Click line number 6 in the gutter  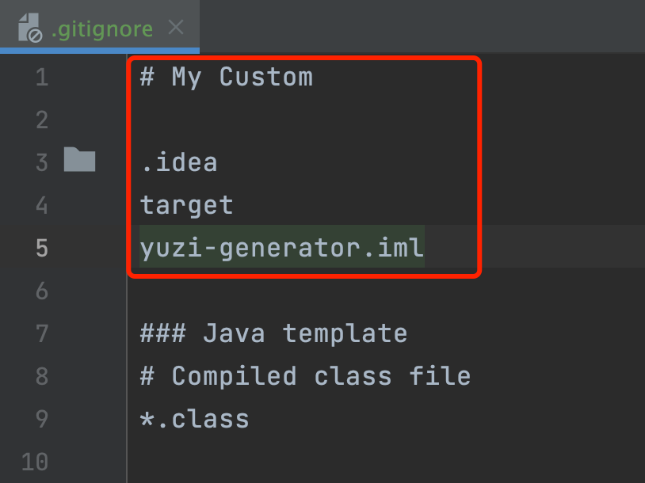[41, 291]
